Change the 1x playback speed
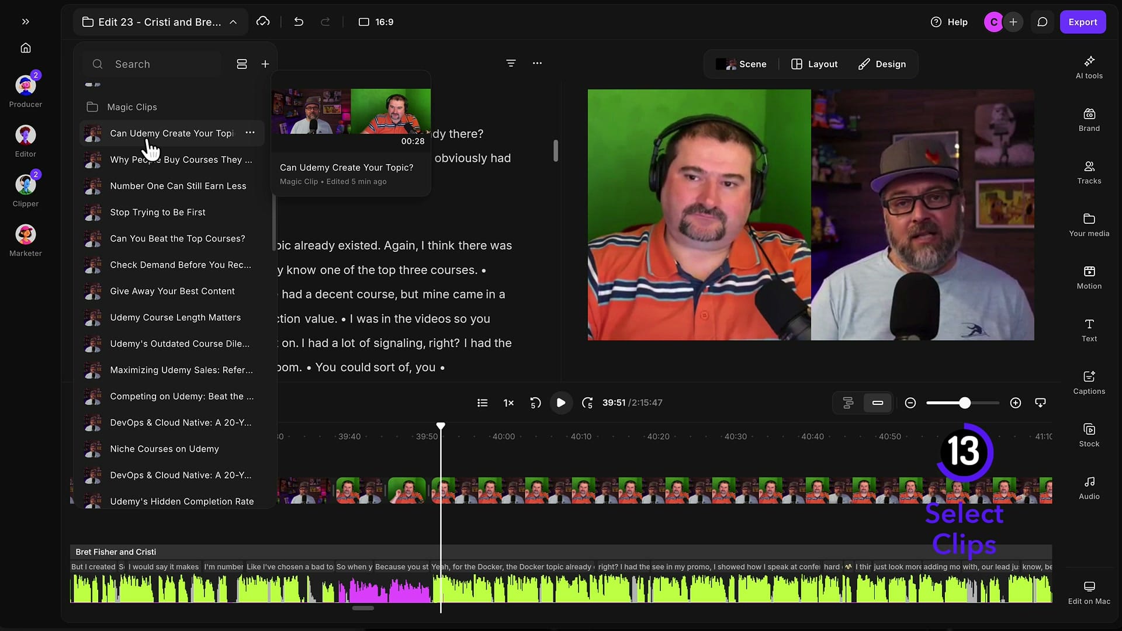This screenshot has width=1122, height=631. tap(508, 403)
